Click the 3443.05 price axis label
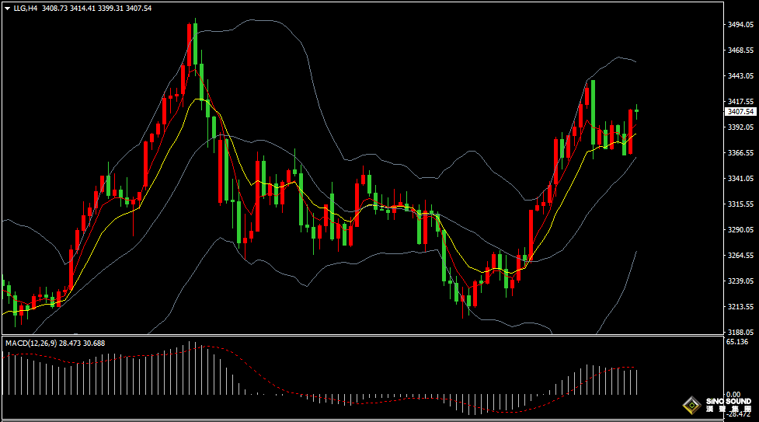This screenshot has height=422, width=759. coord(740,76)
